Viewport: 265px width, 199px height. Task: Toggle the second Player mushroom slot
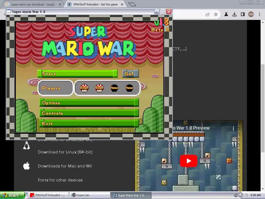coord(99,88)
